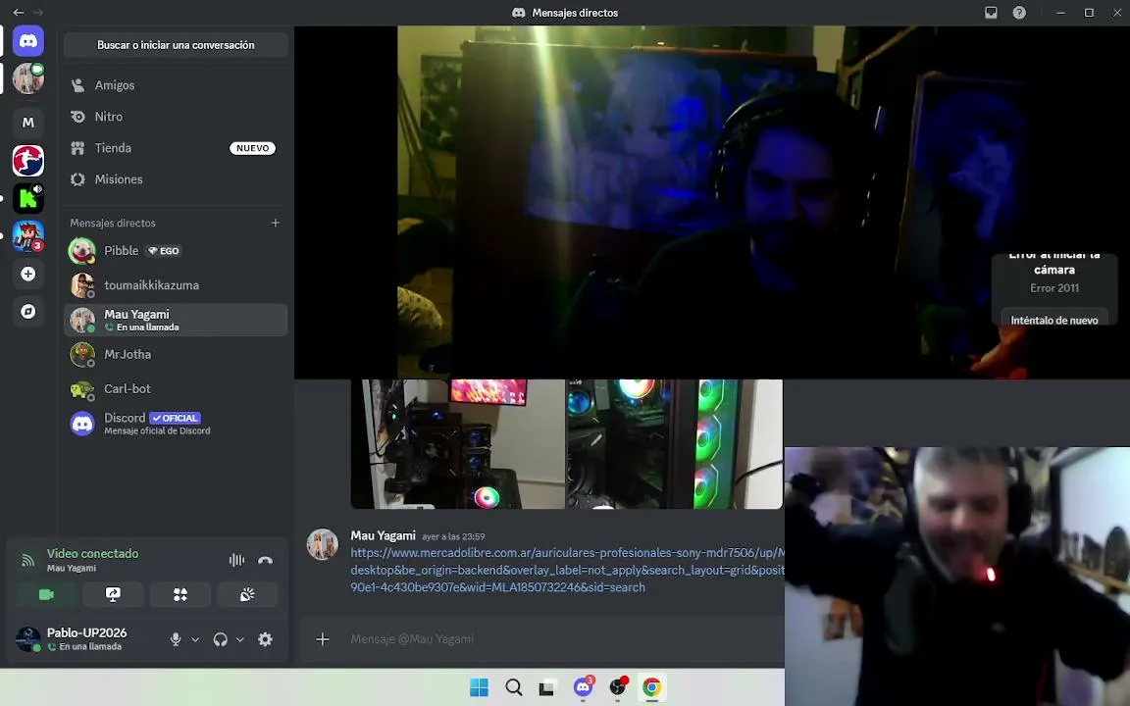Go back with arrow in title bar
This screenshot has width=1130, height=706.
18,12
